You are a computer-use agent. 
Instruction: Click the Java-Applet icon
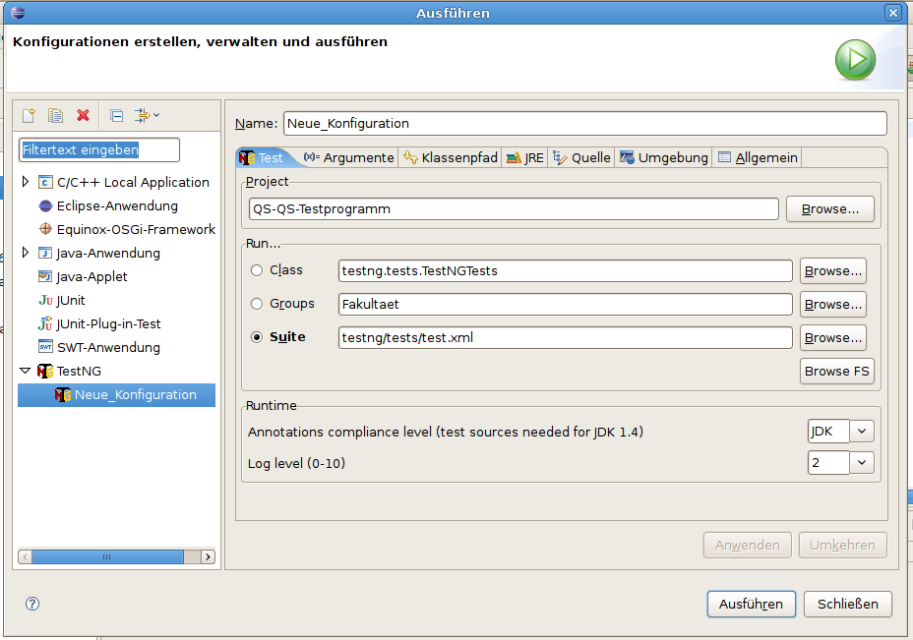pyautogui.click(x=45, y=276)
